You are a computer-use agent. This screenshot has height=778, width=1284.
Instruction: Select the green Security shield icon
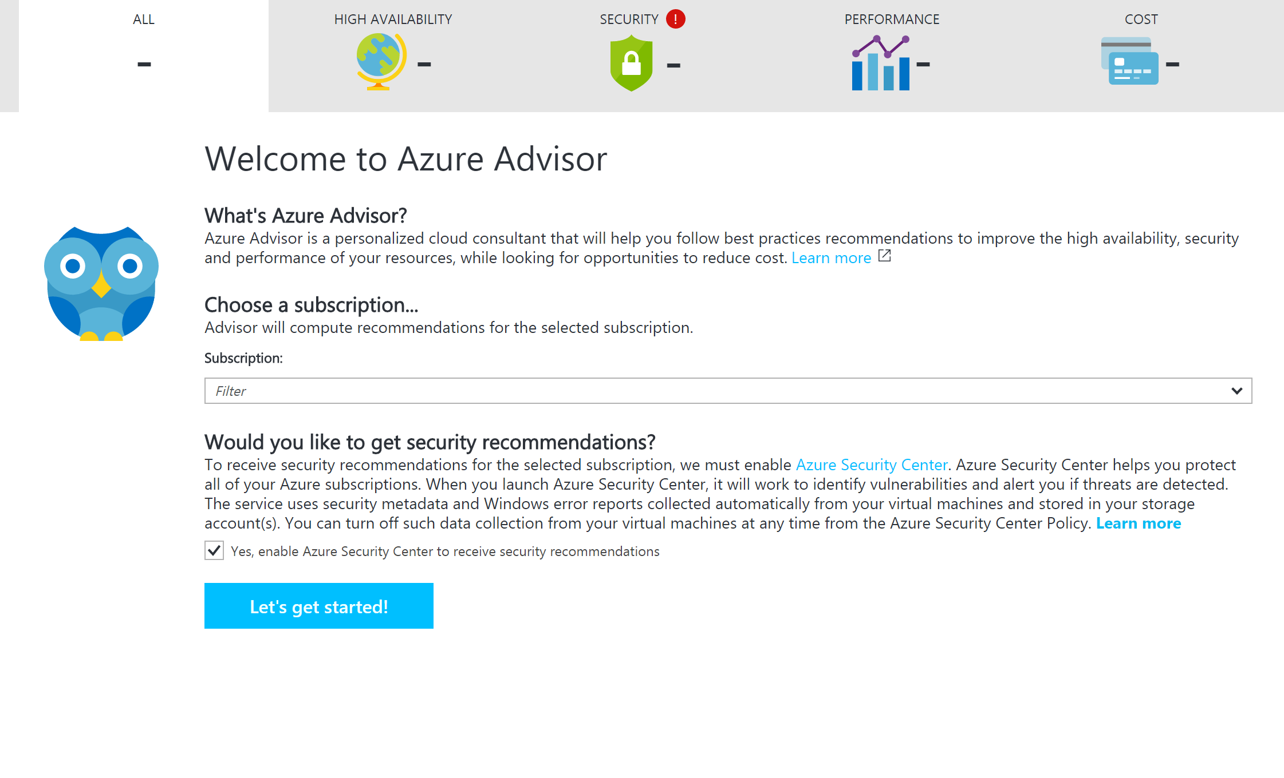coord(632,62)
